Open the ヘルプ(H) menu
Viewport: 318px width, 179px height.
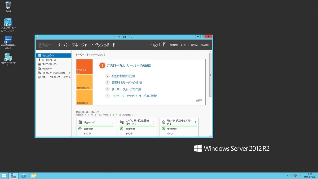205,45
